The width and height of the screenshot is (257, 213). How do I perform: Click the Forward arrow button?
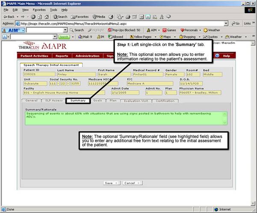(x=23, y=17)
